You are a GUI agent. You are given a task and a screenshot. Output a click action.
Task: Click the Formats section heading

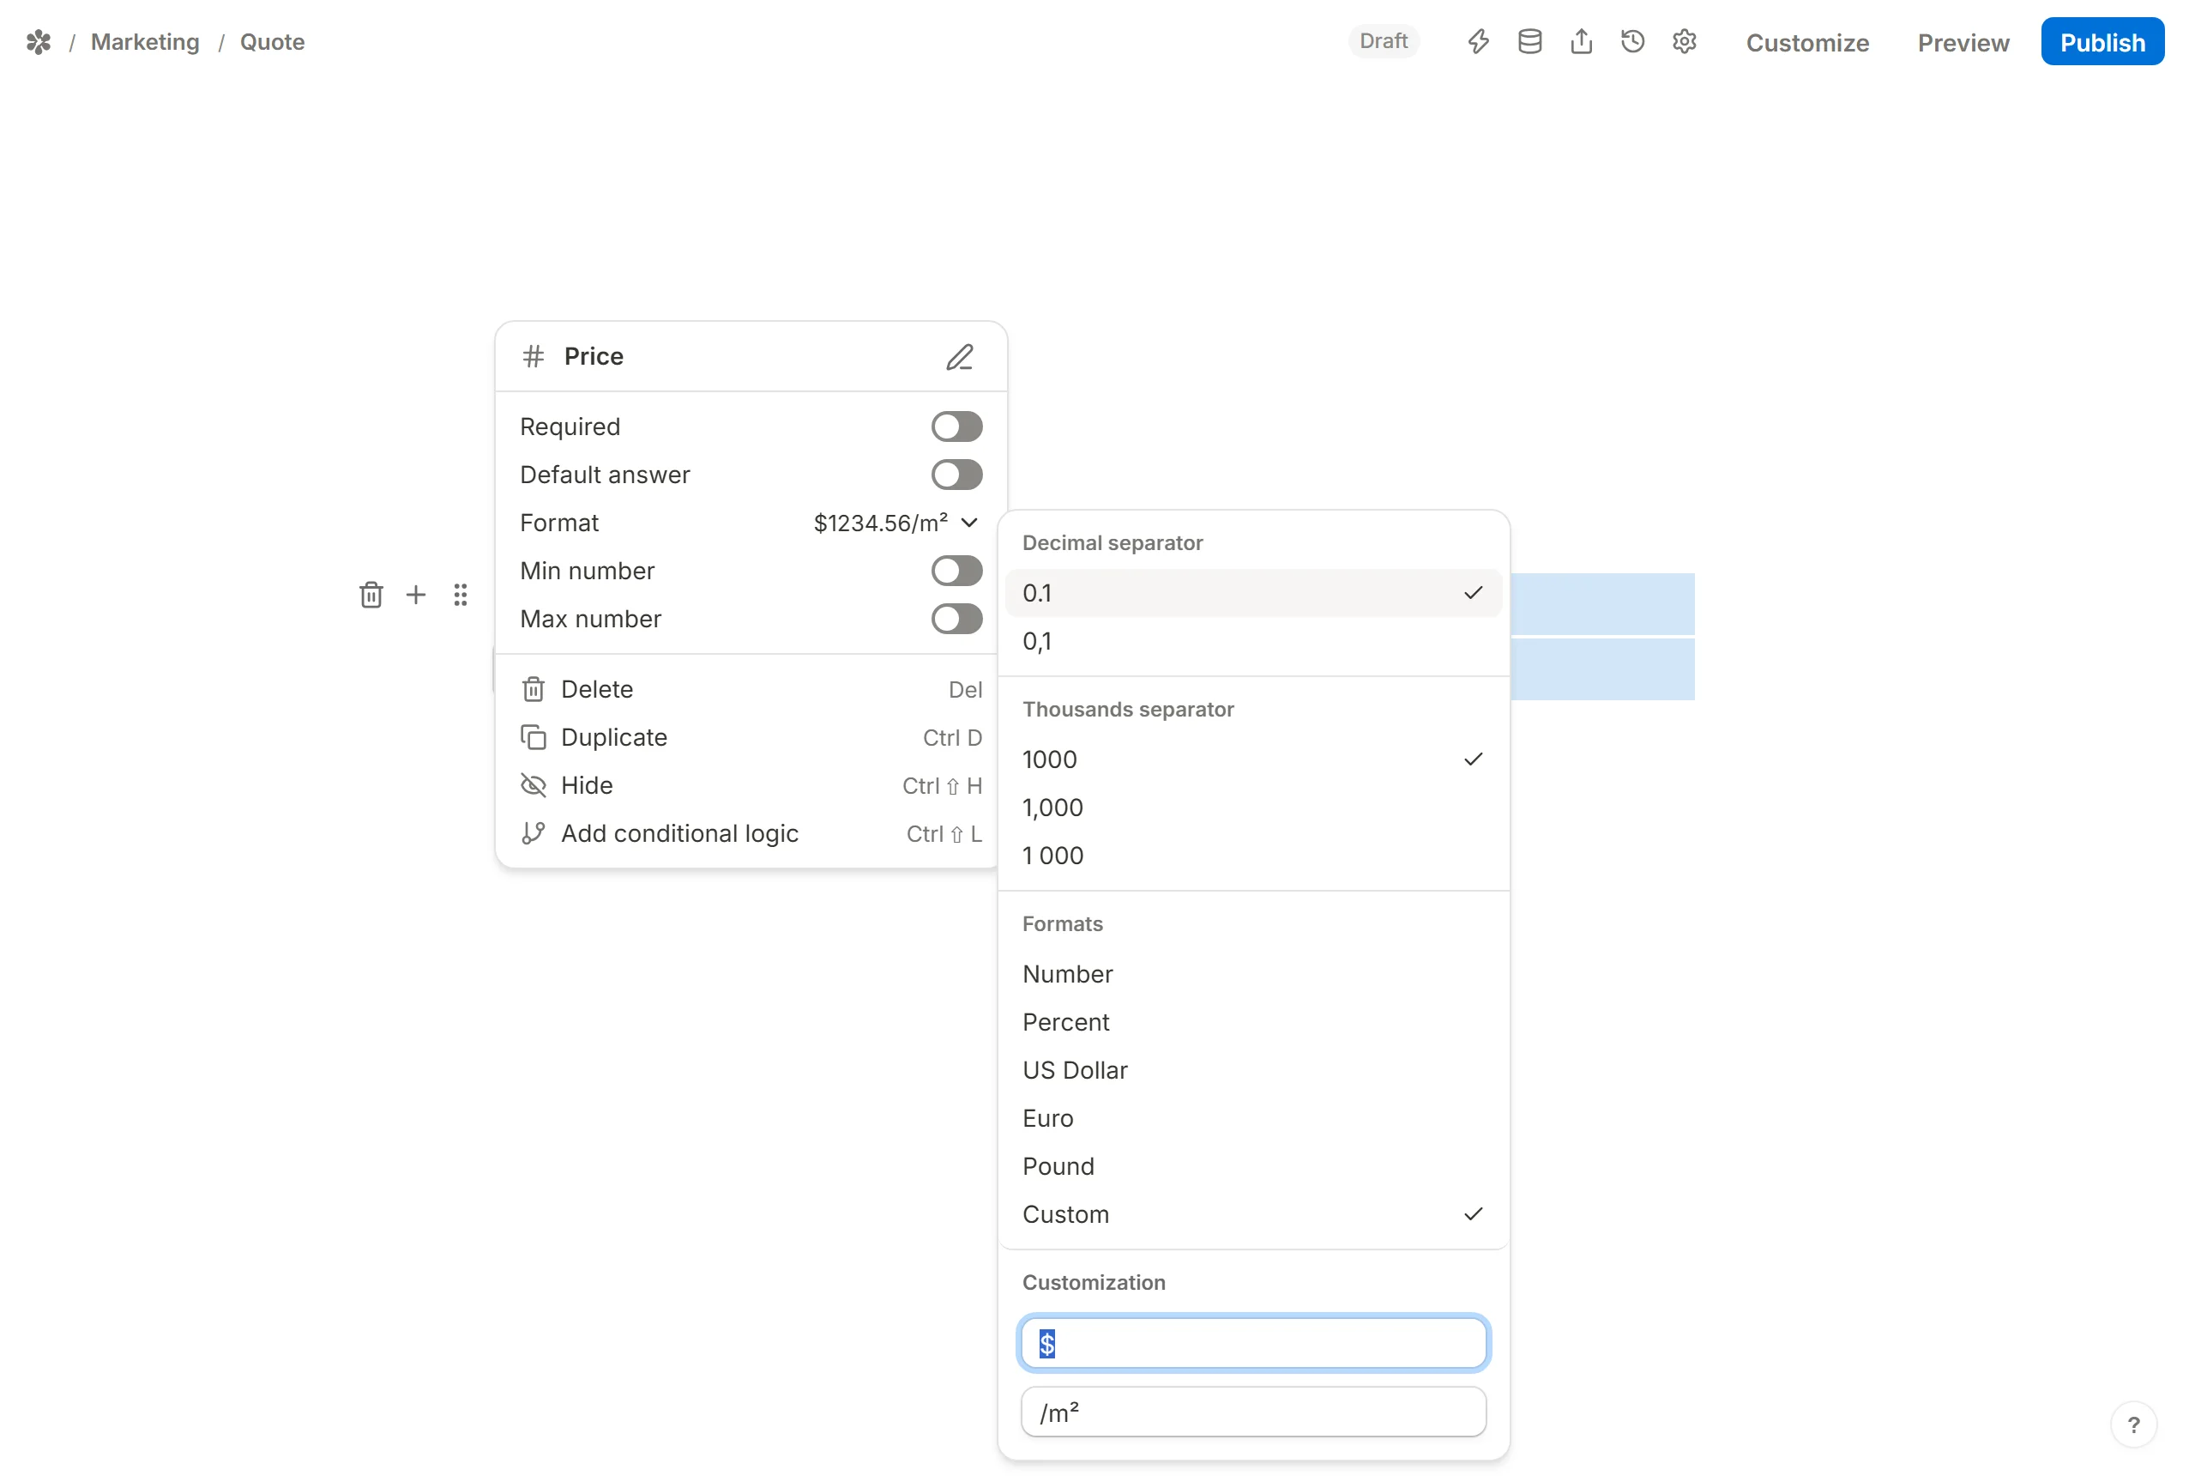1062,924
